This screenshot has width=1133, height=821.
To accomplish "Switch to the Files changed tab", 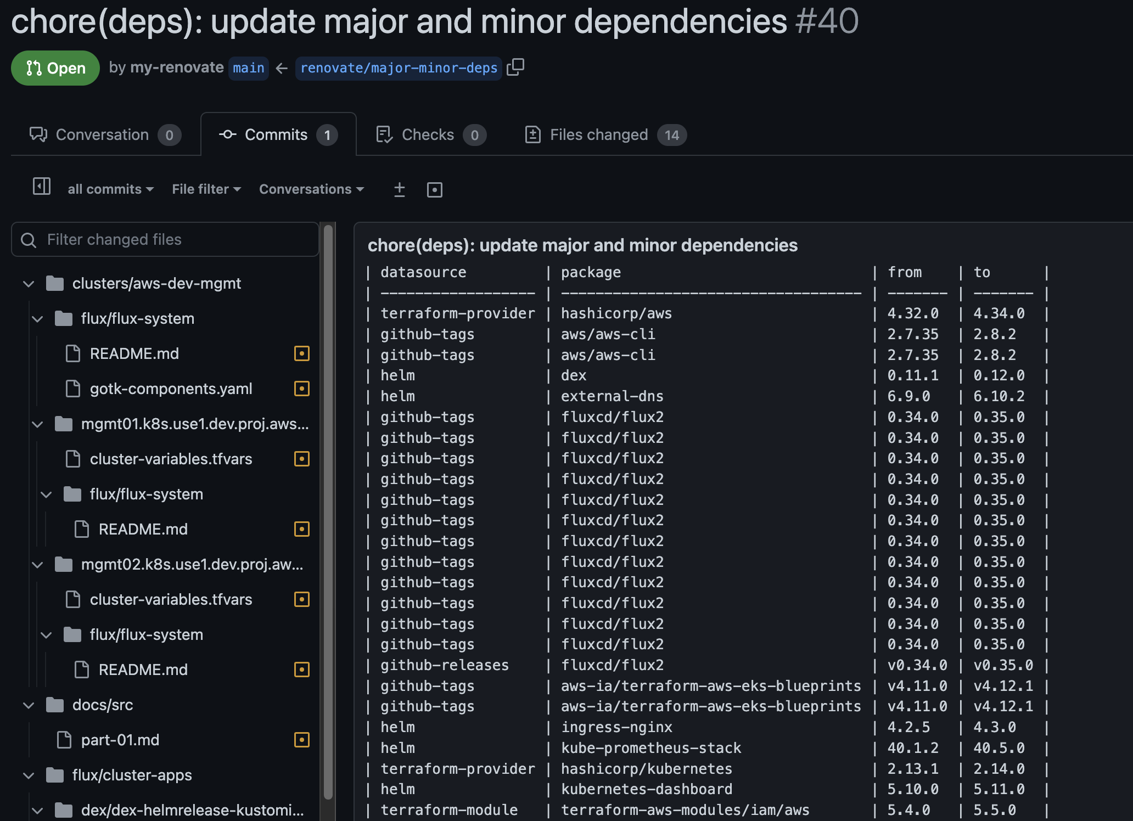I will coord(598,134).
